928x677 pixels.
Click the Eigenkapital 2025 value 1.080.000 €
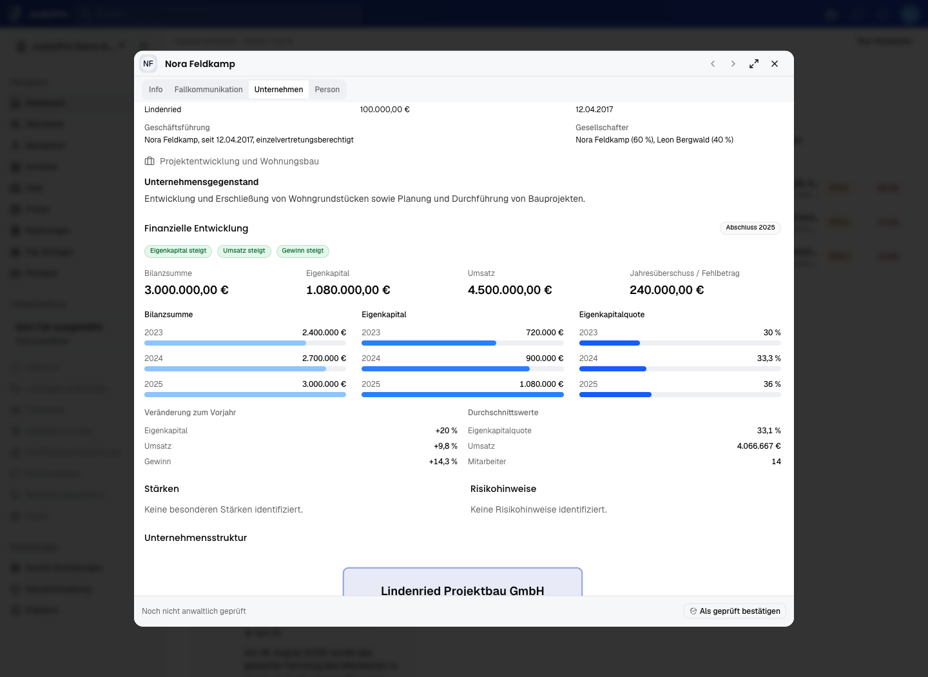(x=541, y=384)
